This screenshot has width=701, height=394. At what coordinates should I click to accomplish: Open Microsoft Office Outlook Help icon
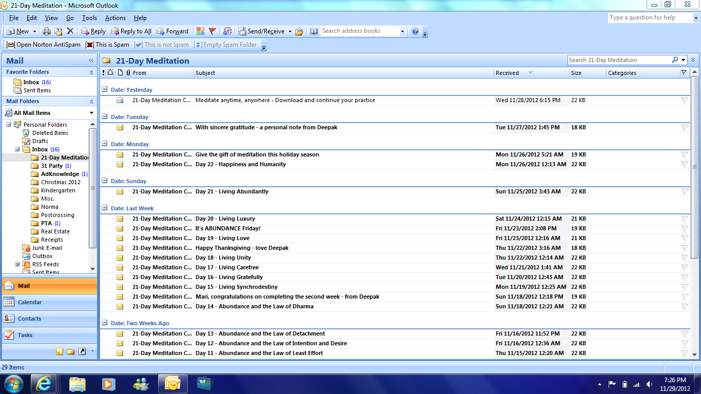[x=415, y=31]
